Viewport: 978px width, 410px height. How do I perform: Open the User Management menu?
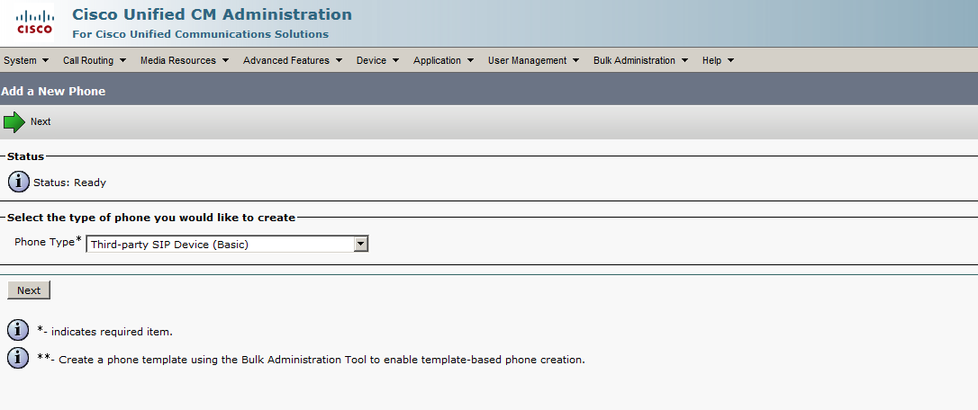coord(534,60)
